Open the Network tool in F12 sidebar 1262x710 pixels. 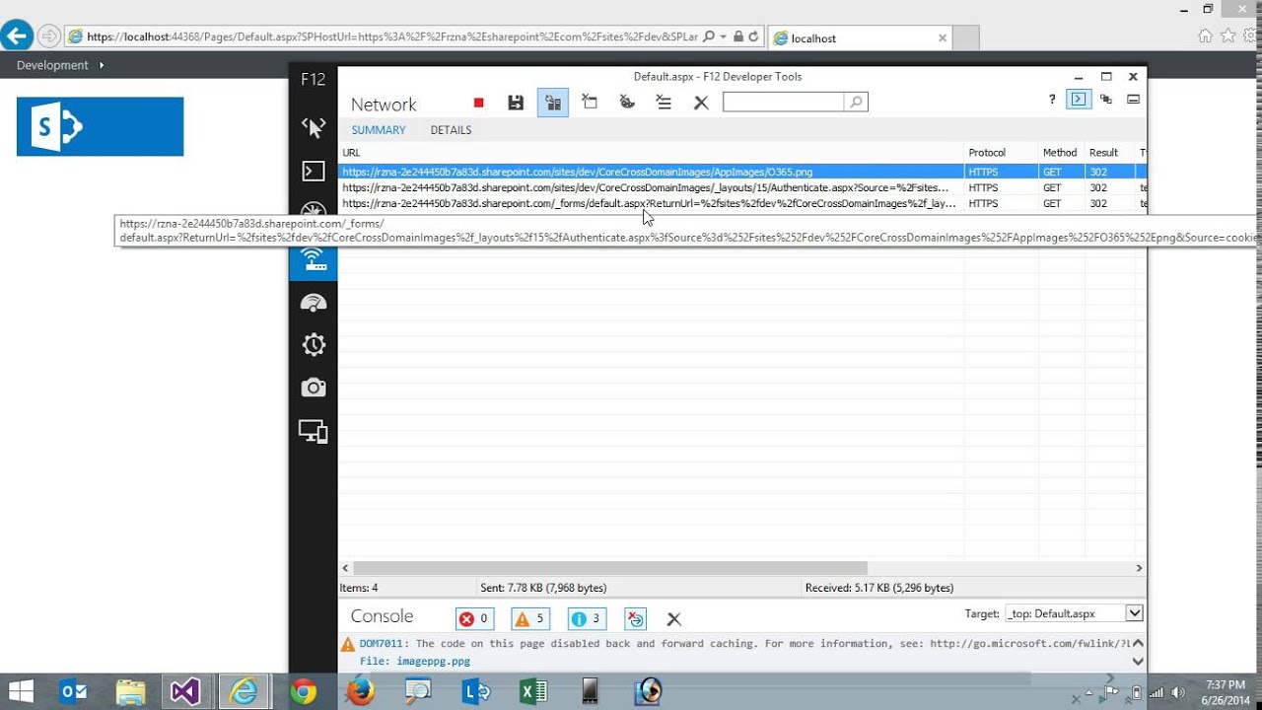pyautogui.click(x=314, y=258)
